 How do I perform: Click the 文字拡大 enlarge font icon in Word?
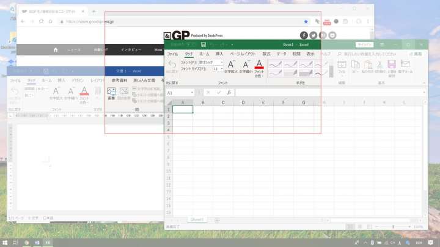click(x=56, y=93)
